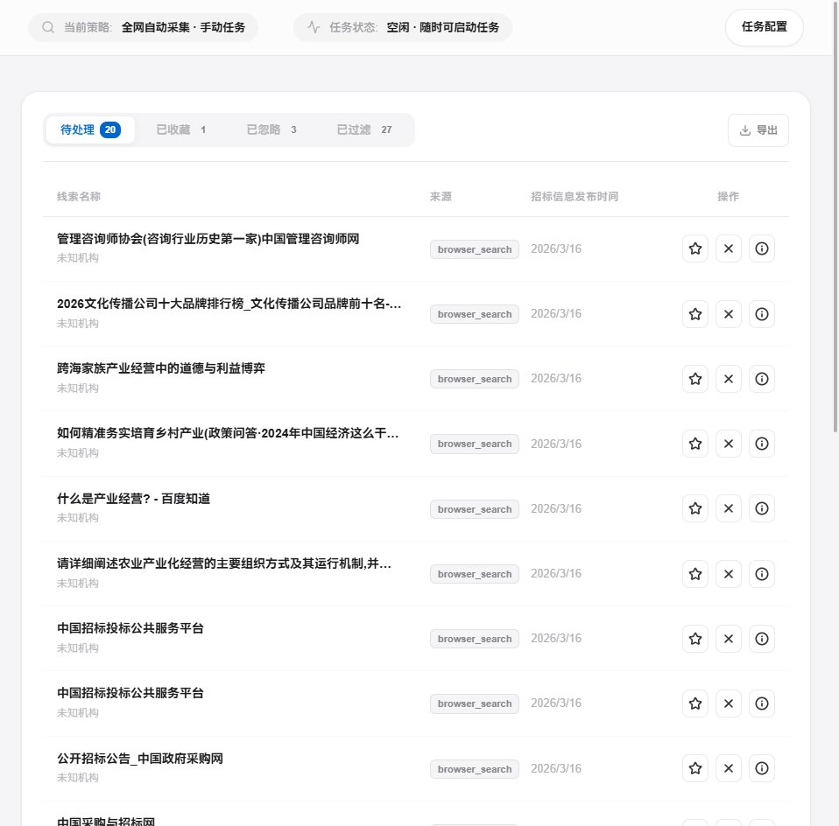Click the 招标信息发布时间 column header

tap(574, 197)
